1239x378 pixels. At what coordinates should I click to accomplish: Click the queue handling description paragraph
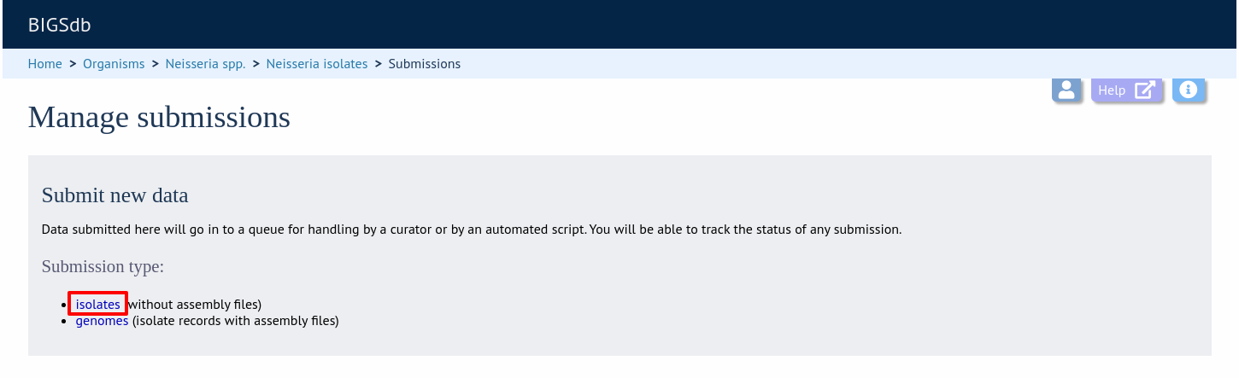[472, 230]
